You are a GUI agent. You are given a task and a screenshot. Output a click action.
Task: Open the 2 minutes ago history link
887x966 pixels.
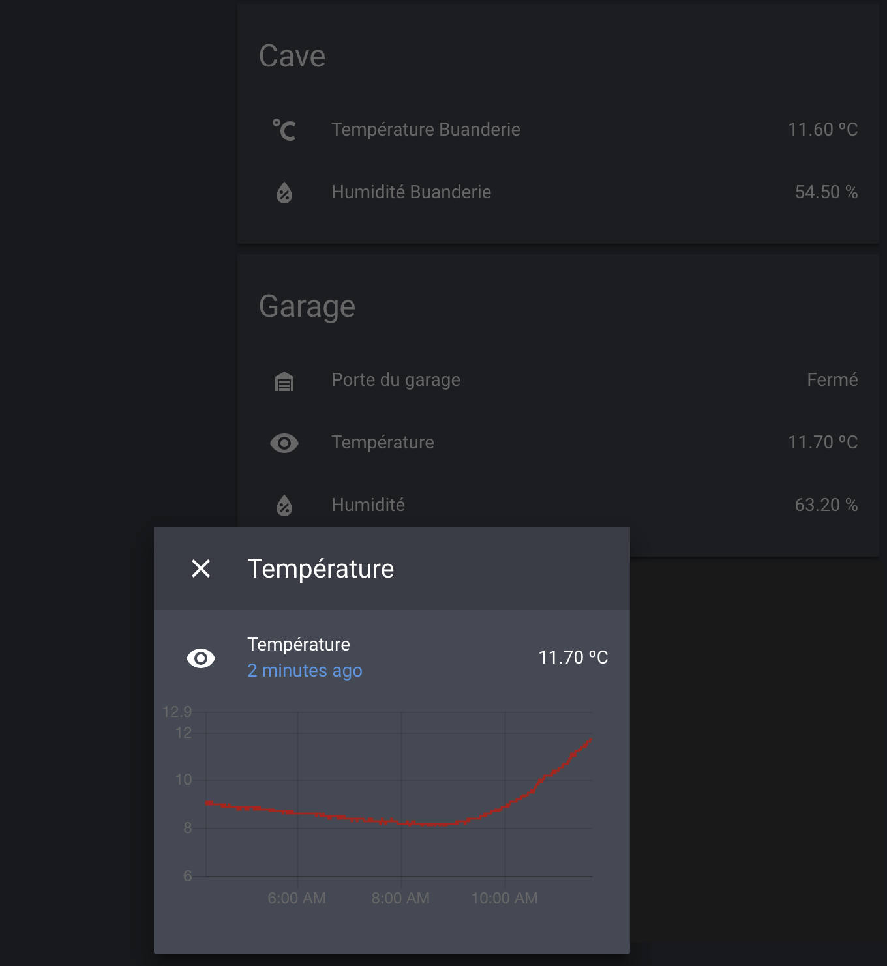pos(305,670)
